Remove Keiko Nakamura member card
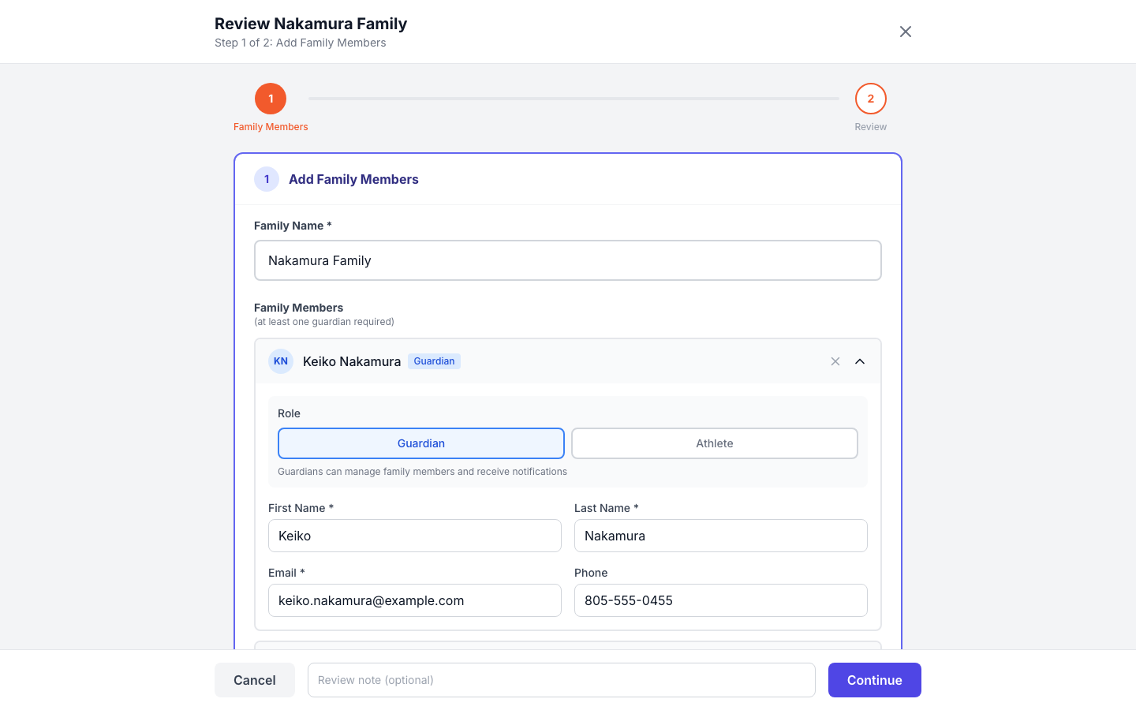The width and height of the screenshot is (1136, 710). [x=835, y=361]
